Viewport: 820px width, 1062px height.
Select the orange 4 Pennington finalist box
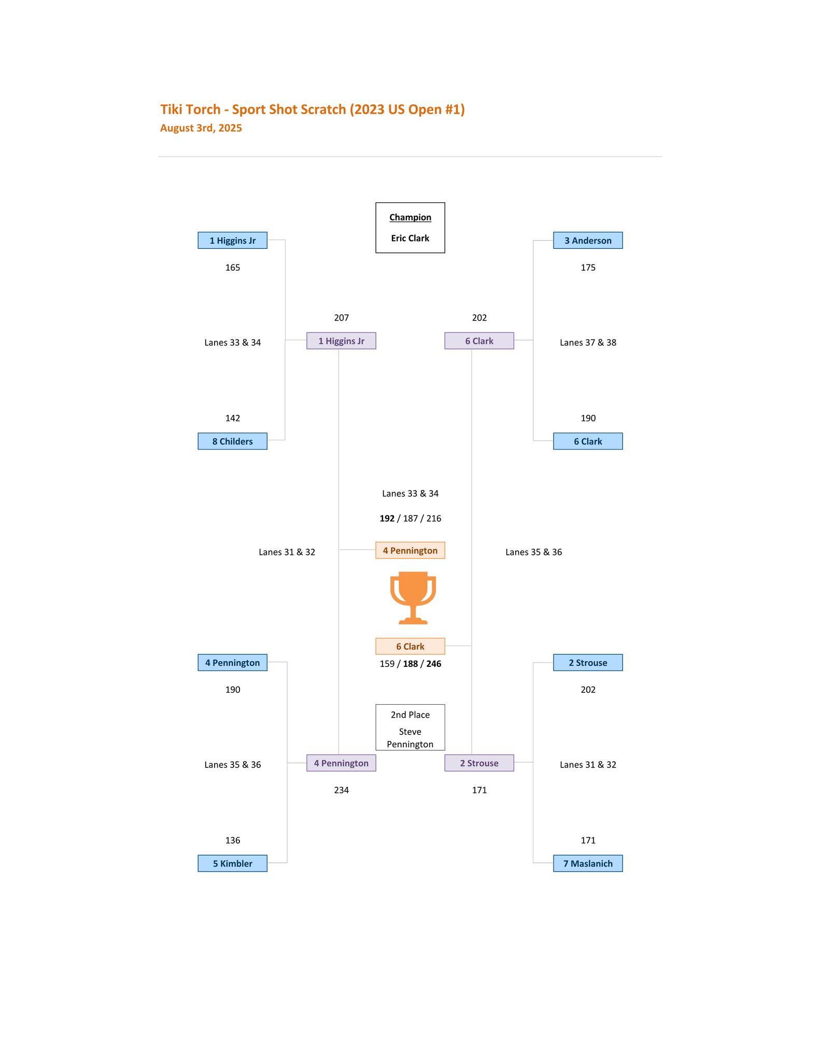410,550
